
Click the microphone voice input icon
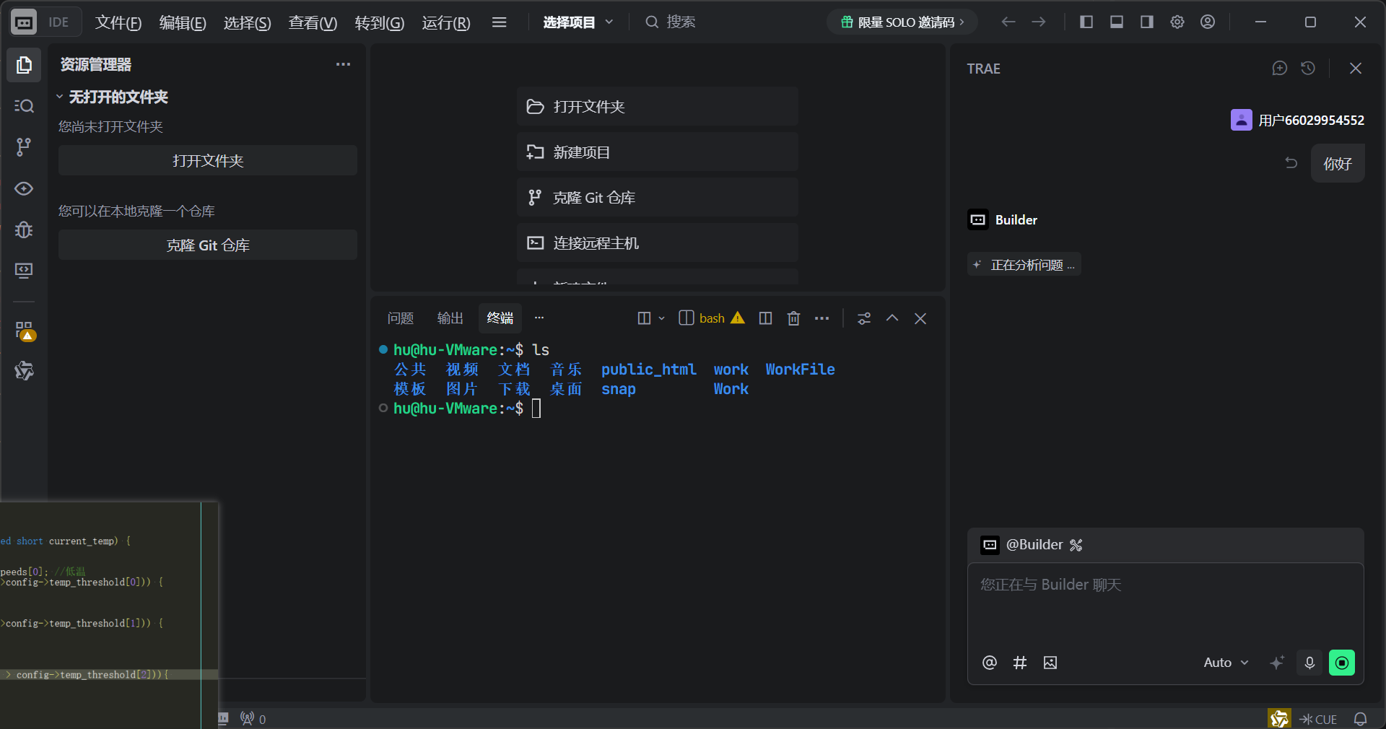tap(1309, 663)
